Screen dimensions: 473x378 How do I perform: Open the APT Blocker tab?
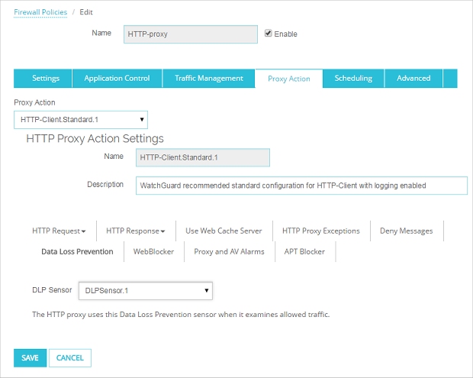pos(304,251)
